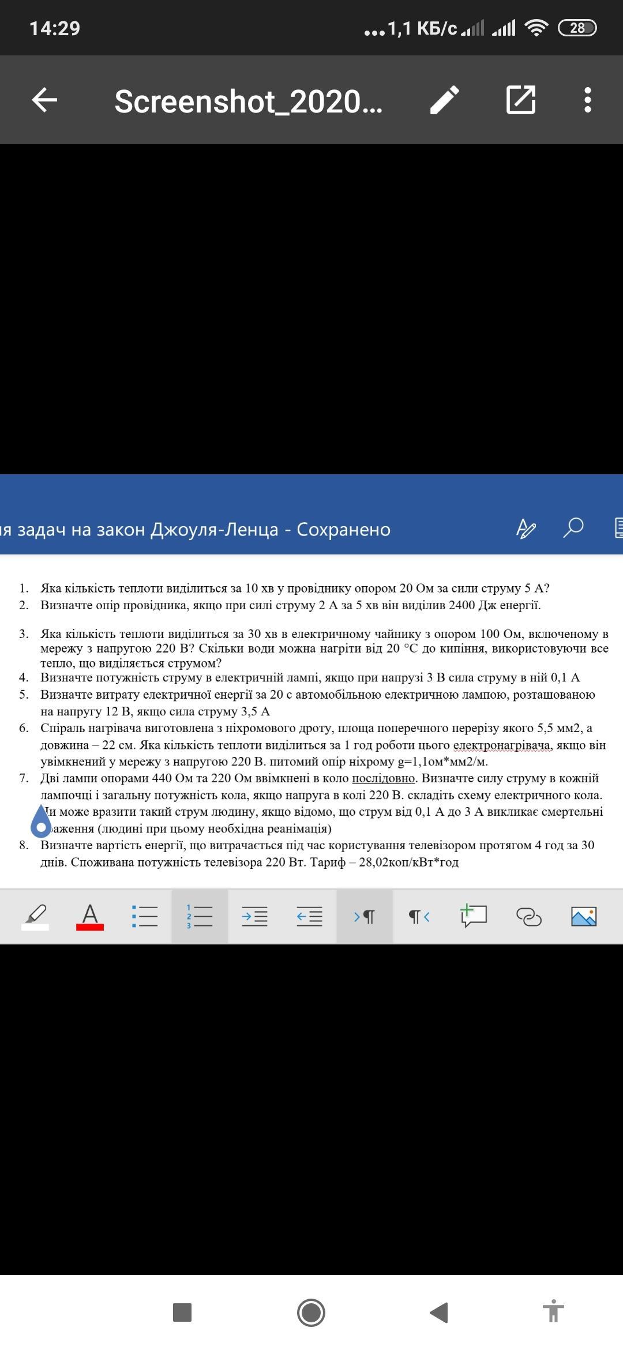Decrease paragraph indent
This screenshot has width=623, height=1350.
click(x=309, y=916)
